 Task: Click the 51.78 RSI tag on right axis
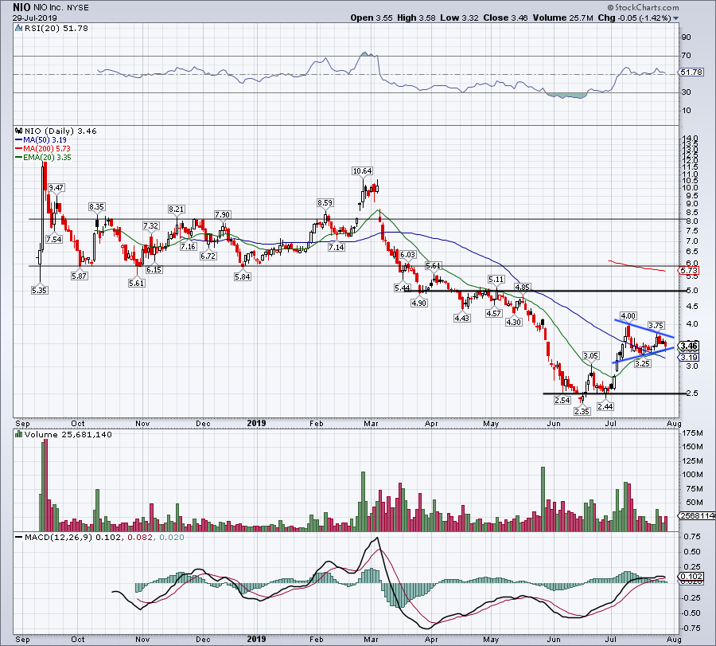coord(691,72)
